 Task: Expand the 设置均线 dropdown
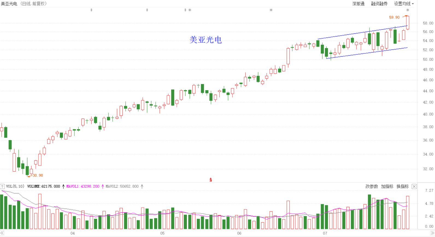(404, 4)
